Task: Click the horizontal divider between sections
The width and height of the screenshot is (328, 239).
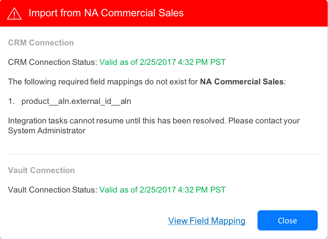Action: click(163, 155)
